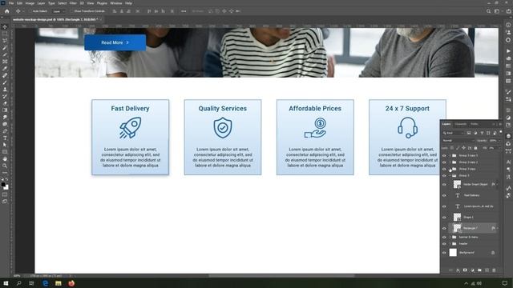
Task: Select the Gradient tool
Action: click(5, 110)
